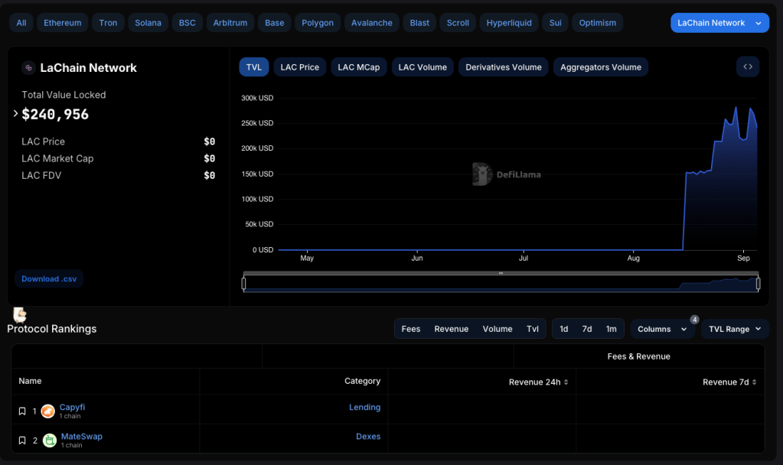Toggle the LAC Price chart series
783x465 pixels.
coord(299,67)
